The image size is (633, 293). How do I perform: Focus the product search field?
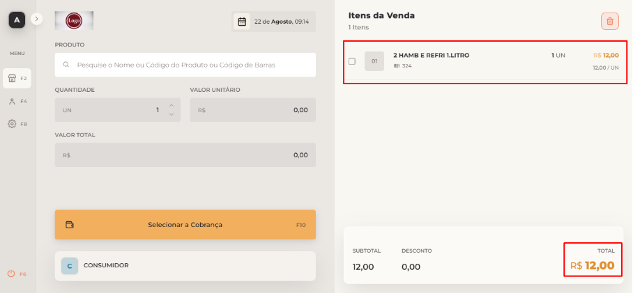(x=185, y=65)
